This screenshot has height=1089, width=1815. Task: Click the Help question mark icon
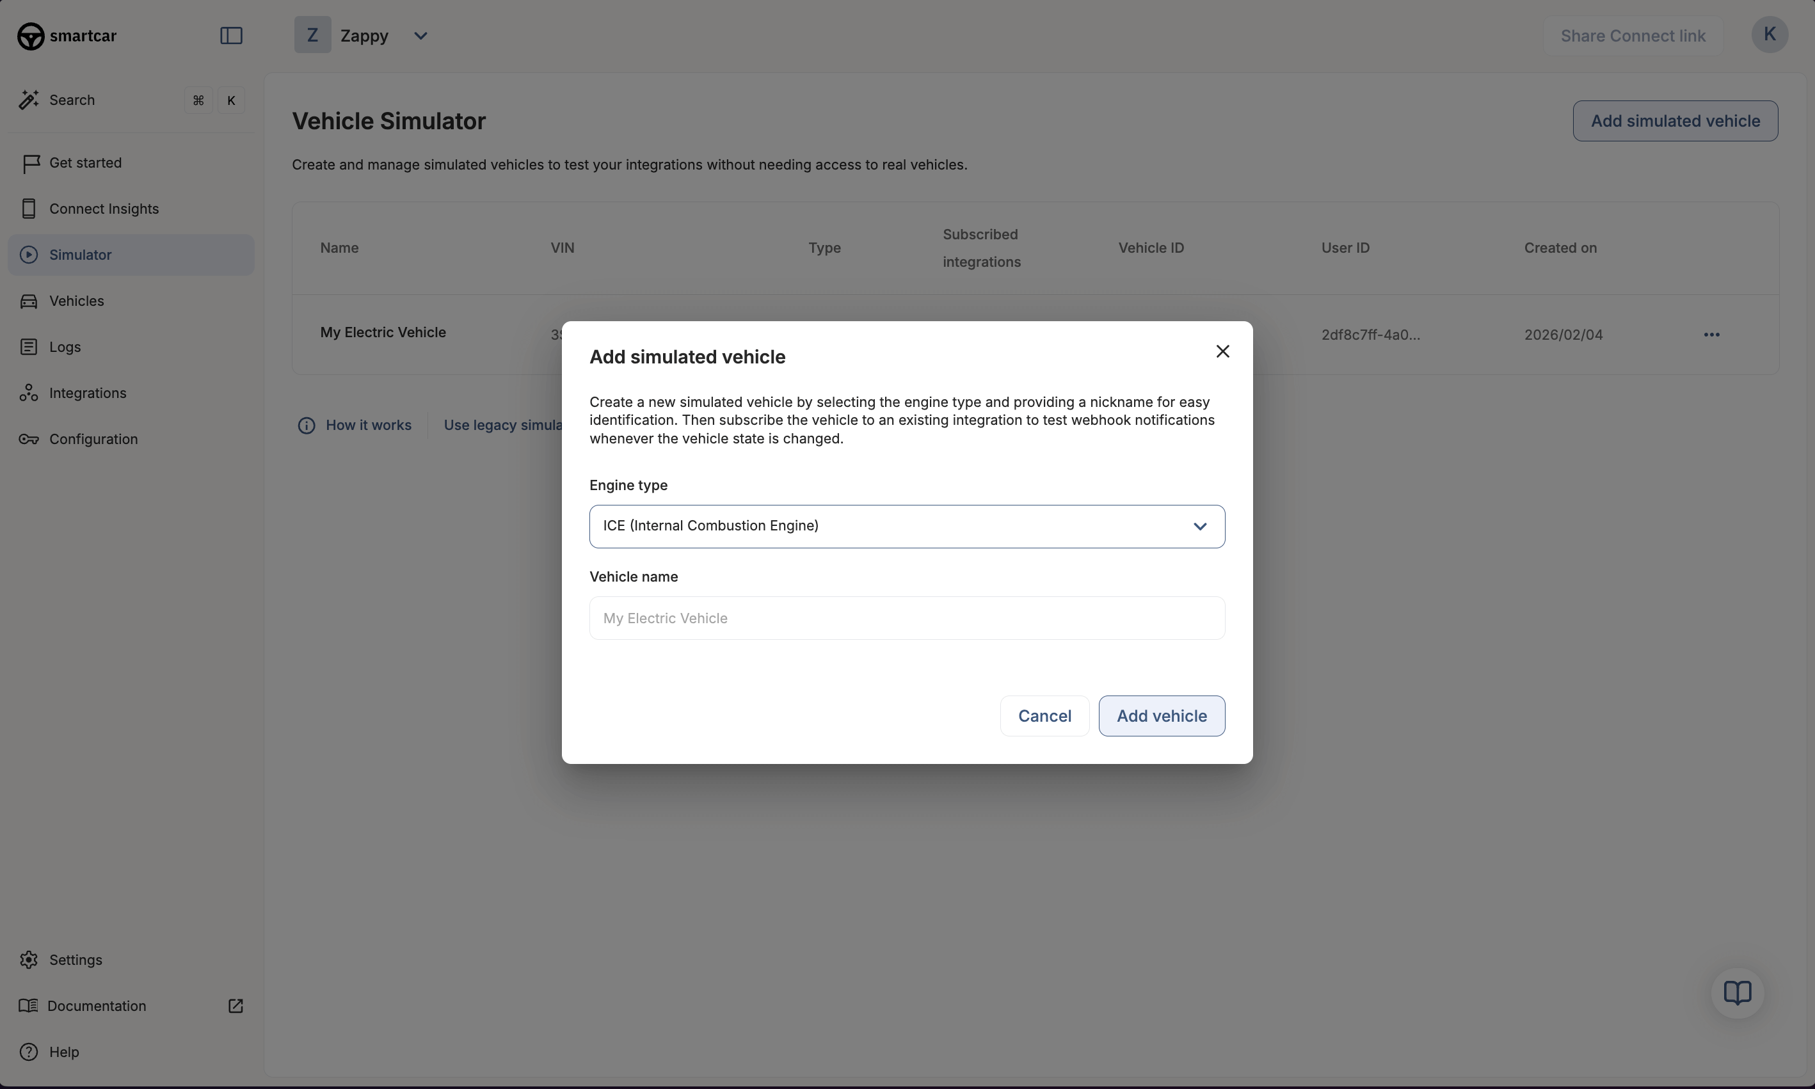(x=29, y=1052)
